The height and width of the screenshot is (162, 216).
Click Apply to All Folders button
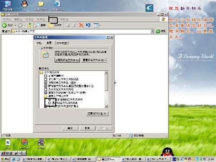[67, 60]
